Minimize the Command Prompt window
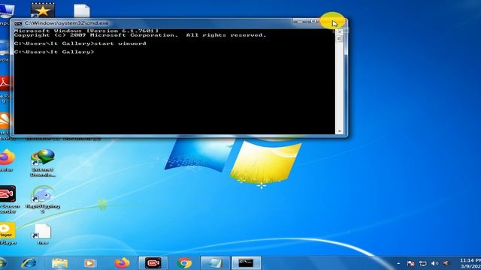 [x=300, y=22]
